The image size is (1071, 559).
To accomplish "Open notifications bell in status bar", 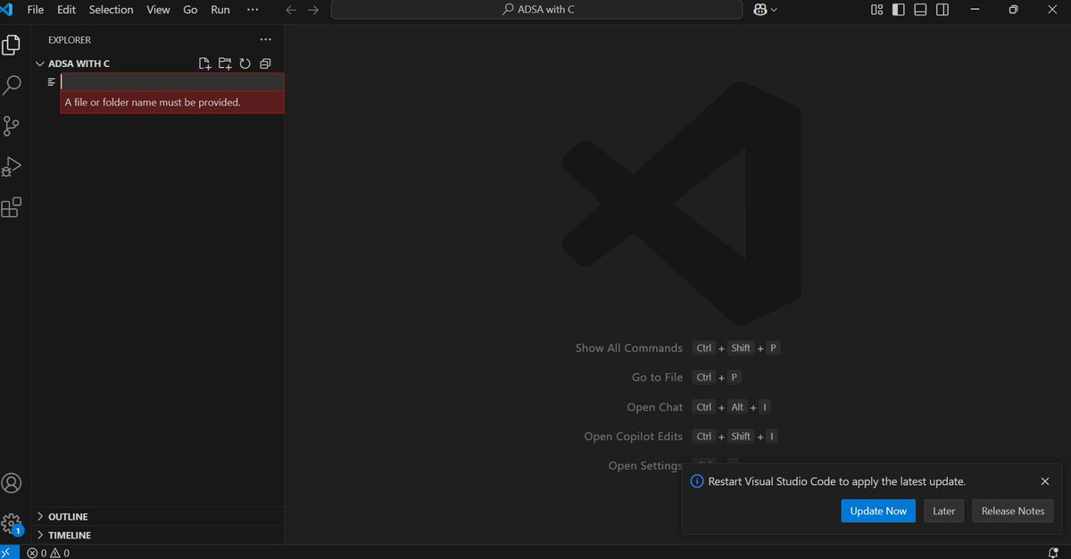I will [x=1053, y=553].
